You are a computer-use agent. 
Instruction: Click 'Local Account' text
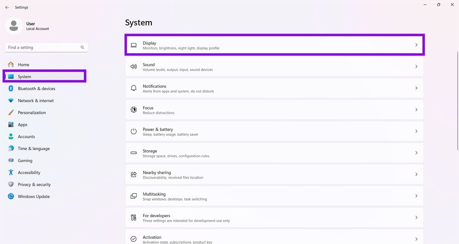coord(38,29)
